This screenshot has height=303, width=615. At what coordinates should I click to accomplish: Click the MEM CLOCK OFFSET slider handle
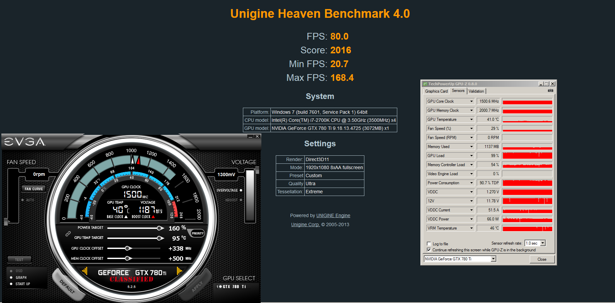coord(128,258)
